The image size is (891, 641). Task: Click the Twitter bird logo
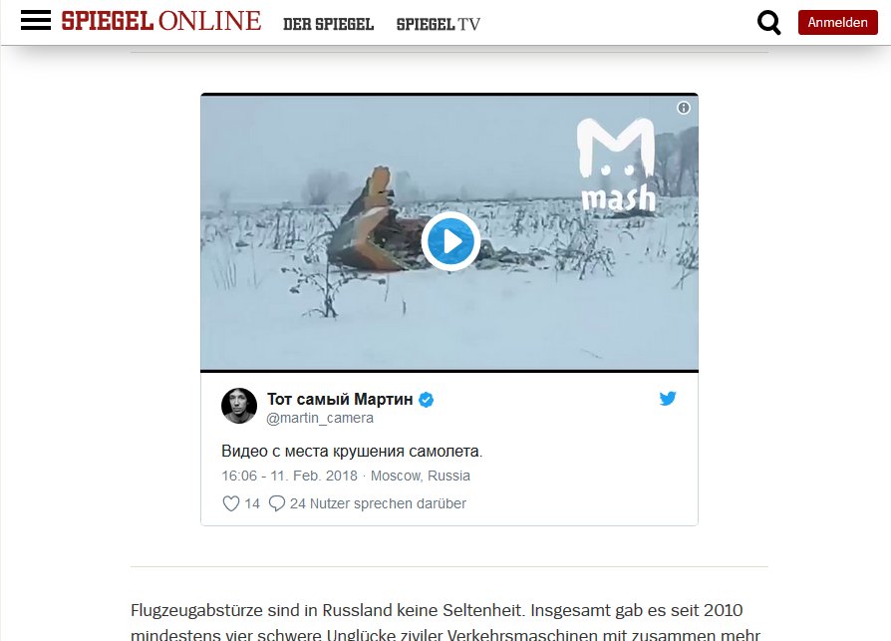click(x=668, y=399)
